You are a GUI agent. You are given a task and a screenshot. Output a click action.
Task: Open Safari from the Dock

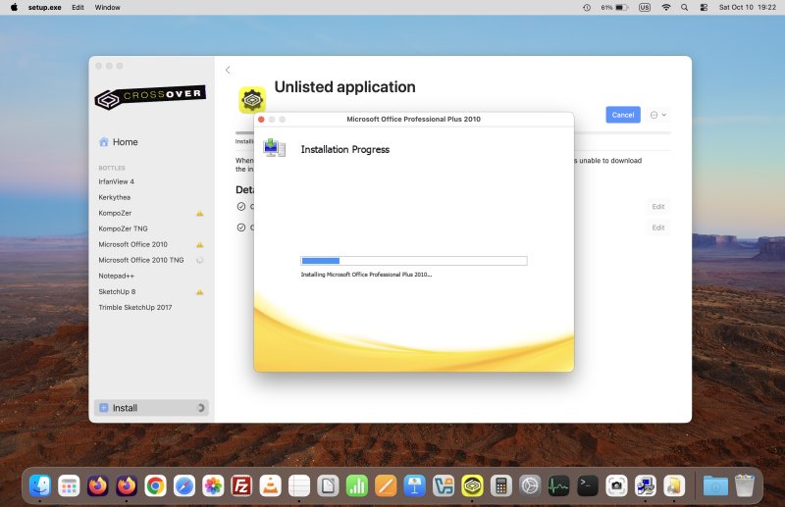184,485
